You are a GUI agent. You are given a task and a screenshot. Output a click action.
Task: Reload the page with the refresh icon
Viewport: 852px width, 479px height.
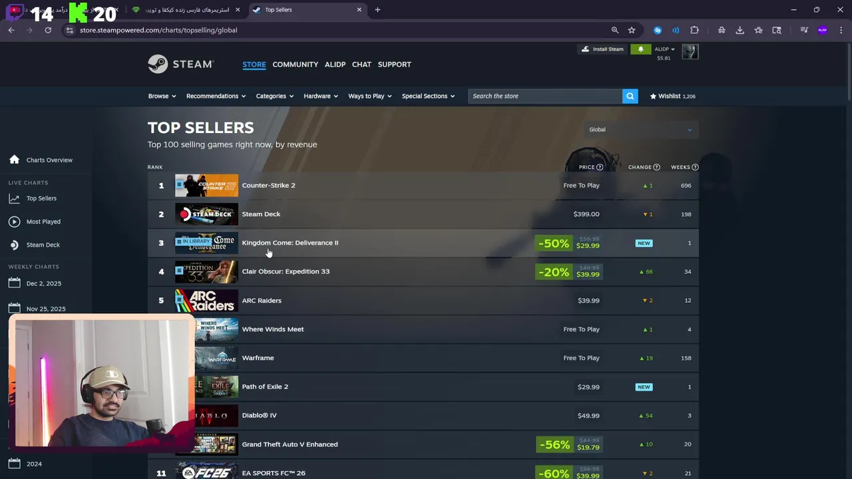(48, 30)
